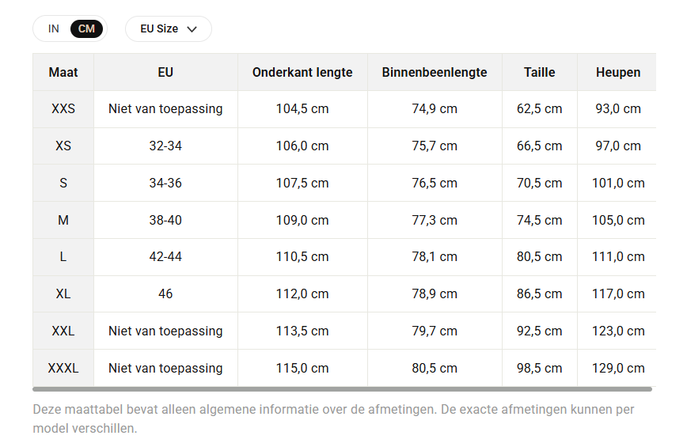687x443 pixels.
Task: Click the maattabel disclaimer text
Action: pos(333,419)
